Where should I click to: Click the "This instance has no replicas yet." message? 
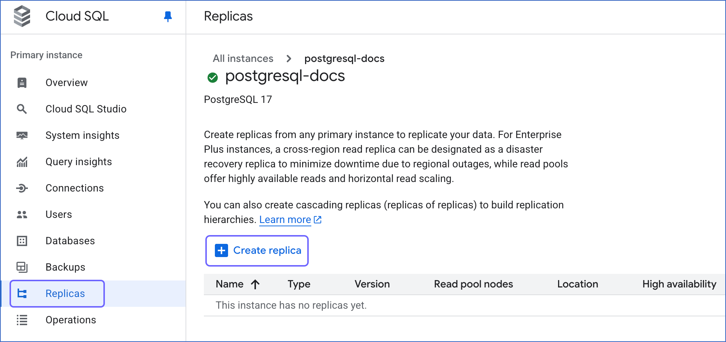291,305
